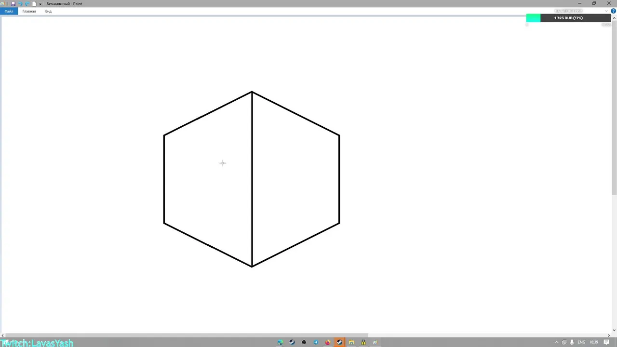Click the Save icon in quick access toolbar
Viewport: 617px width, 347px height.
coord(13,3)
